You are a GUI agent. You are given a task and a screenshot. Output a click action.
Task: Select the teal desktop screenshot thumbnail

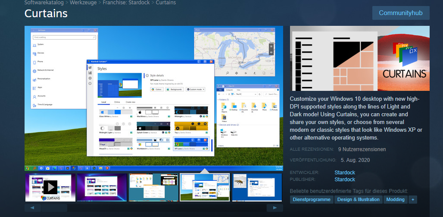(154, 187)
